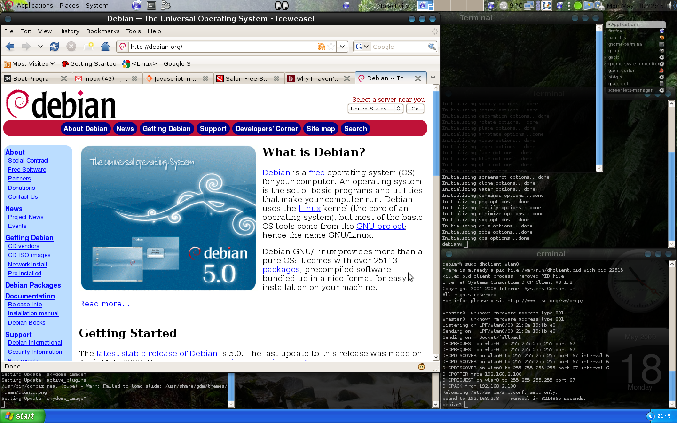Reload the current page

(x=55, y=47)
